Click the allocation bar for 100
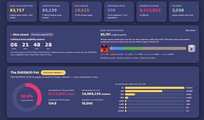 pyautogui.click(x=155, y=91)
